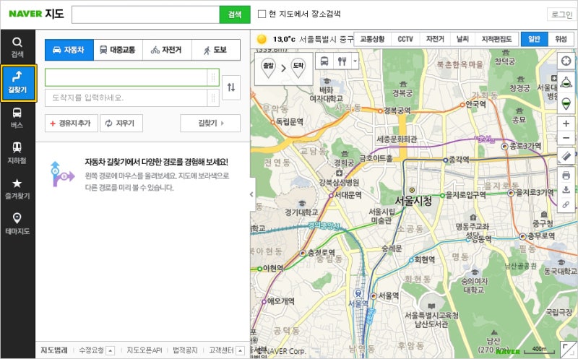Copy map URL with link icon

pos(566,204)
